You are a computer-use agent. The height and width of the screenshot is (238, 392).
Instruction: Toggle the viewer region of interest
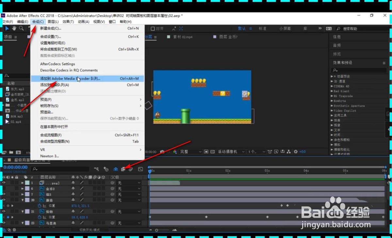click(x=206, y=152)
